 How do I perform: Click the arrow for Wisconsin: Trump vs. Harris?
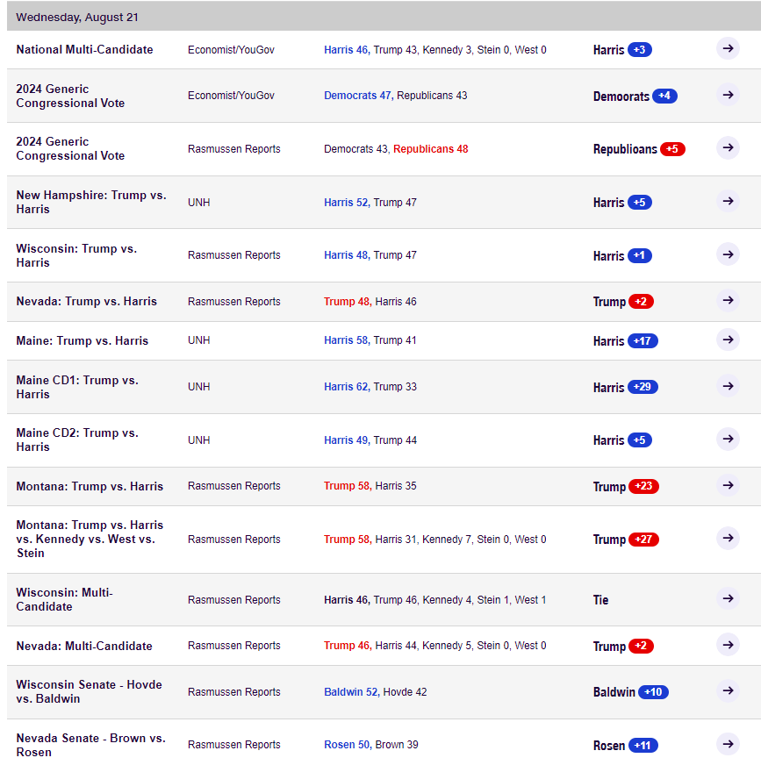pos(728,254)
